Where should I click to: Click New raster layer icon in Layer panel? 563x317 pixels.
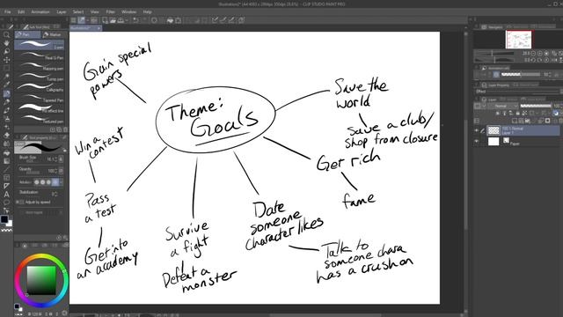(515, 121)
